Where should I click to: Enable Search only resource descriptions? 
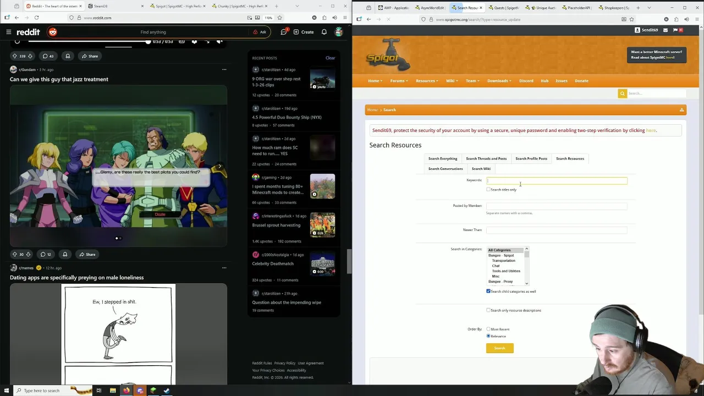488,310
